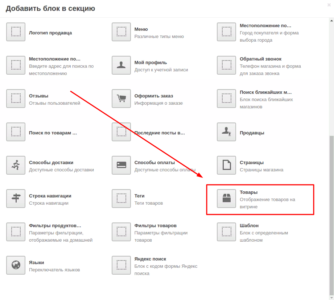Choose the Страницы page icon
The width and height of the screenshot is (334, 300).
[x=226, y=165]
